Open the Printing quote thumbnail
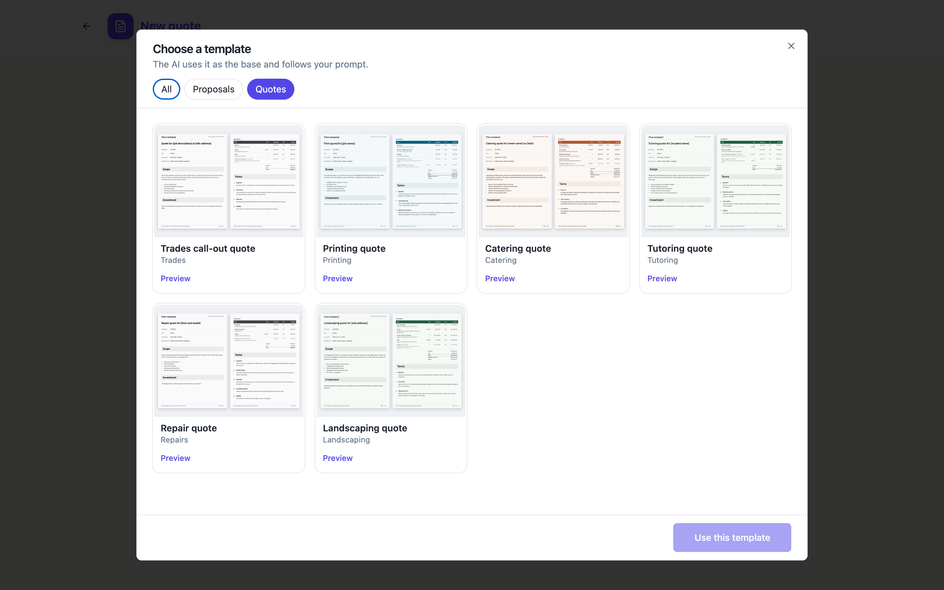The width and height of the screenshot is (944, 590). point(391,181)
